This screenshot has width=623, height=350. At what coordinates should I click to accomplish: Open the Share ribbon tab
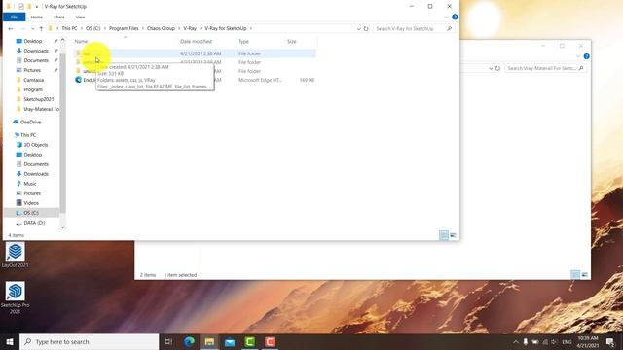(59, 17)
